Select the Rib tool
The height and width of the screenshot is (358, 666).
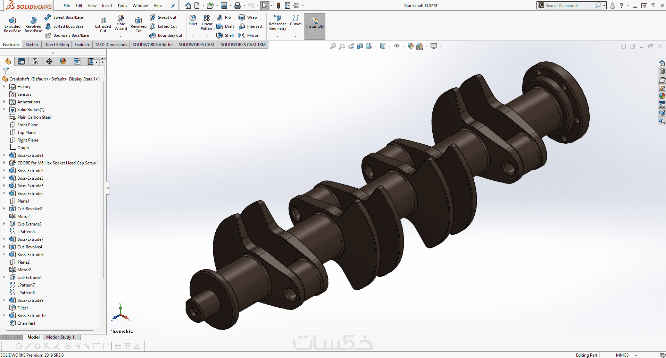(x=224, y=17)
